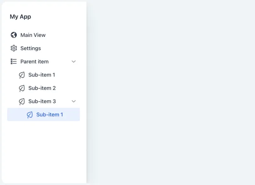Collapse the Parent item chevron
Image resolution: width=255 pixels, height=185 pixels.
coord(74,62)
